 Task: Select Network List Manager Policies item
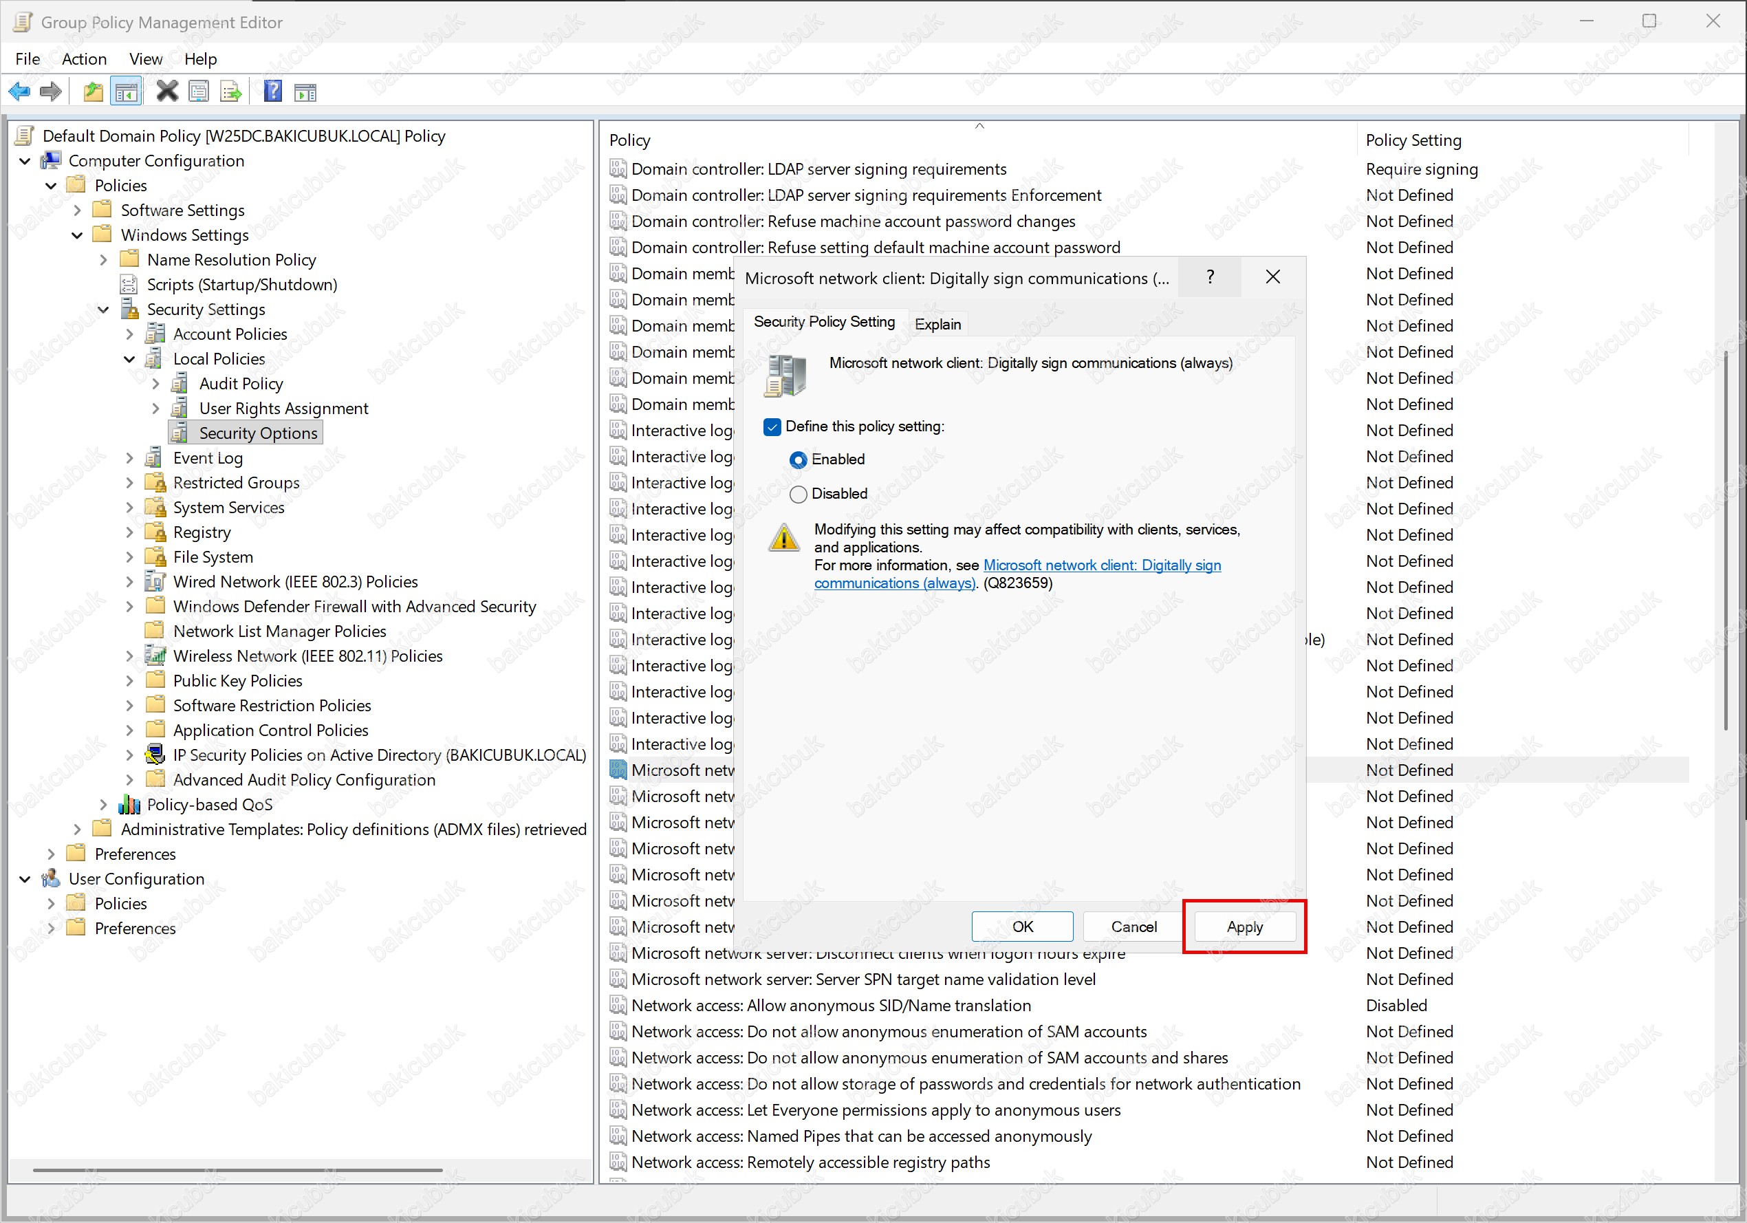[279, 631]
